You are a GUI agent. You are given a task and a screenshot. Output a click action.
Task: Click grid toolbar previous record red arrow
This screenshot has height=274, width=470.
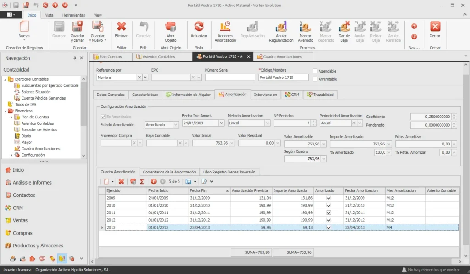(x=153, y=181)
